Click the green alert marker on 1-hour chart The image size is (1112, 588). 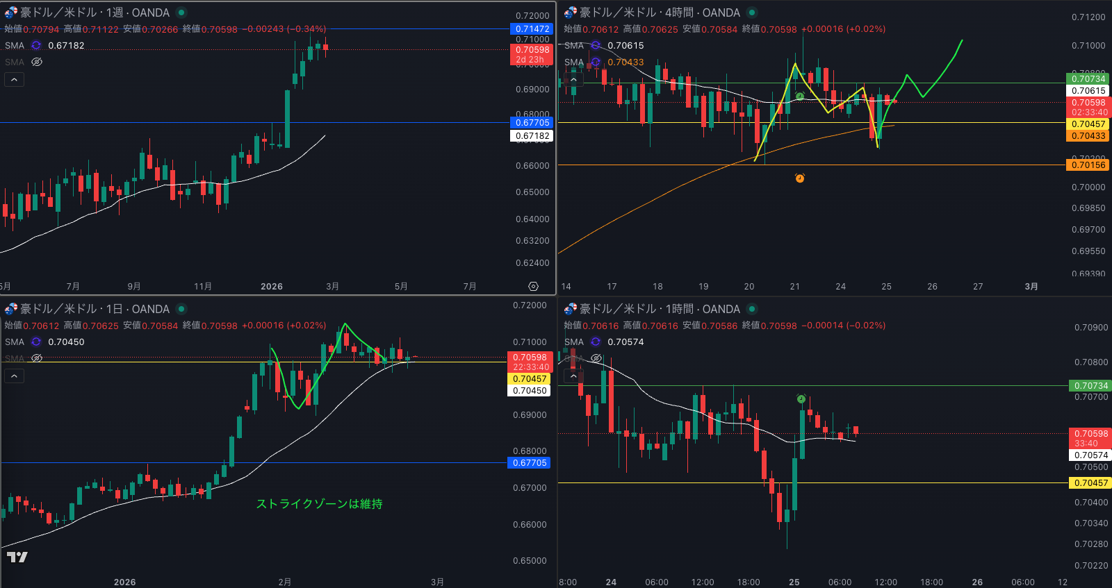(801, 398)
